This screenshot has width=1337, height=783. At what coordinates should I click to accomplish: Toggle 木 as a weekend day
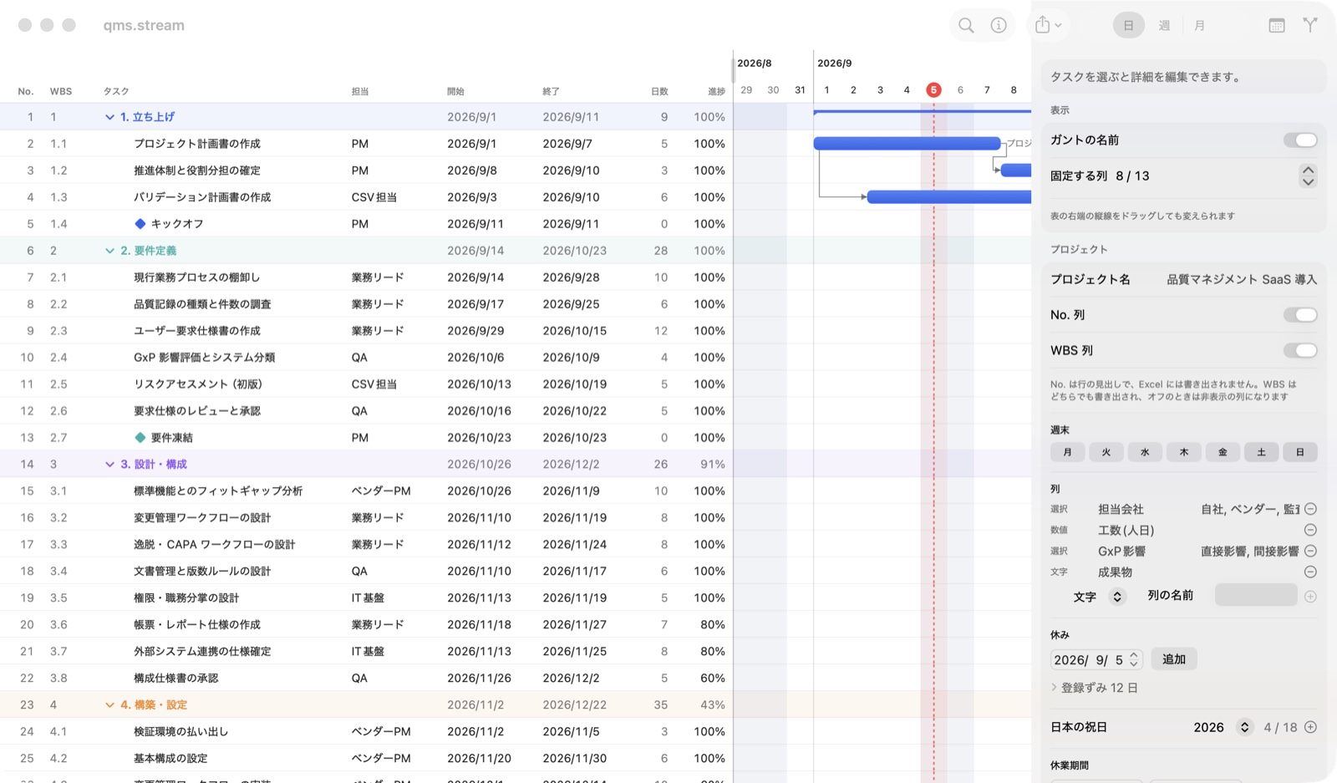coord(1184,452)
